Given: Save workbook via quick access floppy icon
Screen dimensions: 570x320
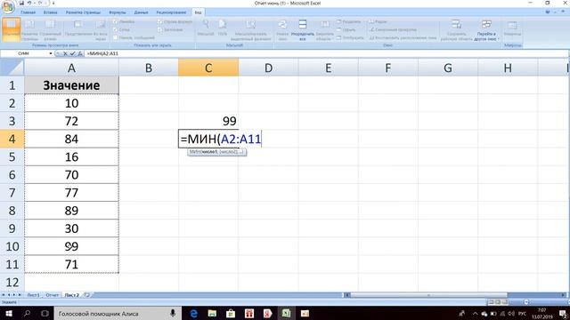Looking at the screenshot, I should pos(21,3).
